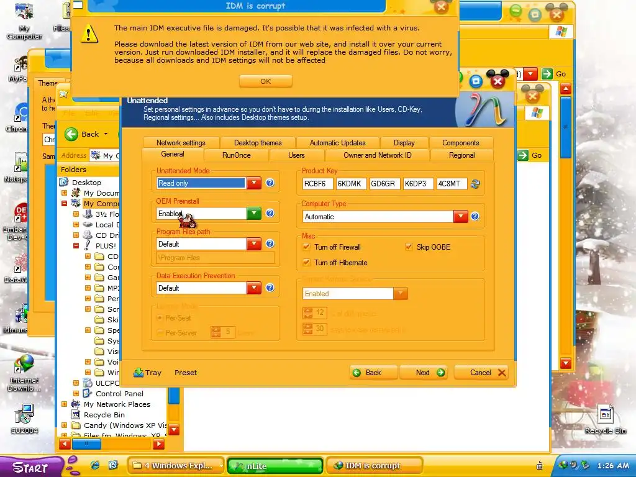Expand the Candy (Windows XP) folder
This screenshot has height=477, width=636.
tap(64, 425)
